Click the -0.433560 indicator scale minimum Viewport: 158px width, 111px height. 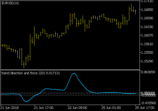coord(148,103)
